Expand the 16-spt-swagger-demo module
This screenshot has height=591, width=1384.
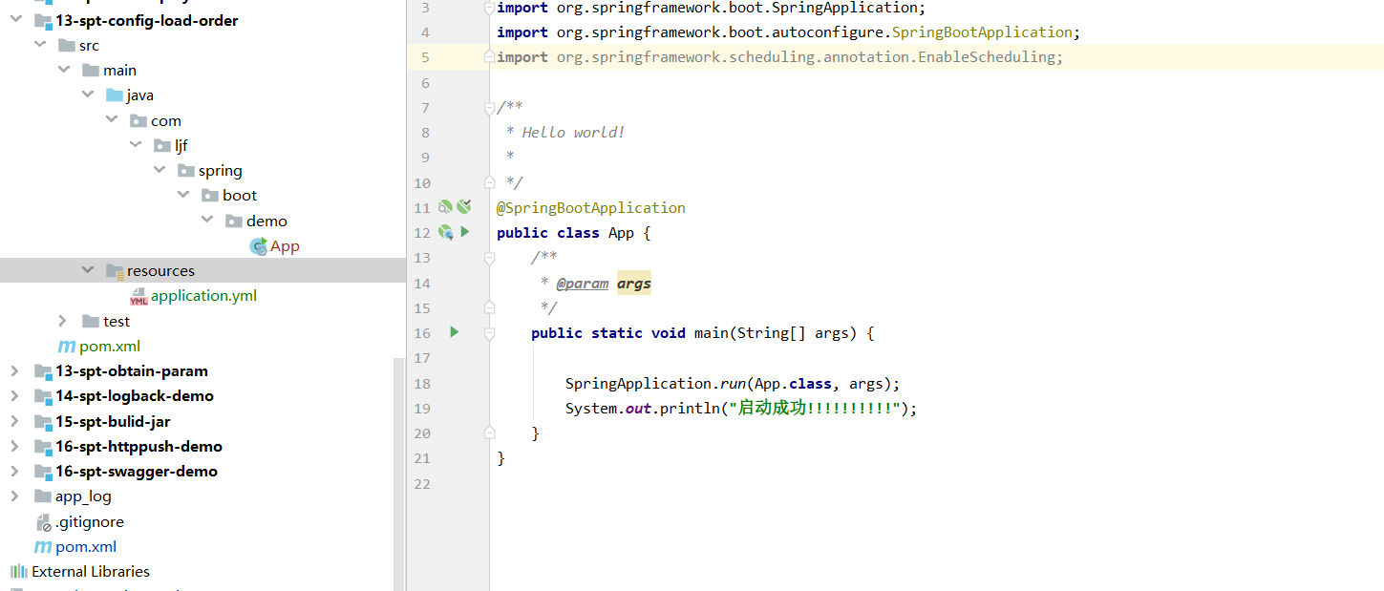(14, 471)
